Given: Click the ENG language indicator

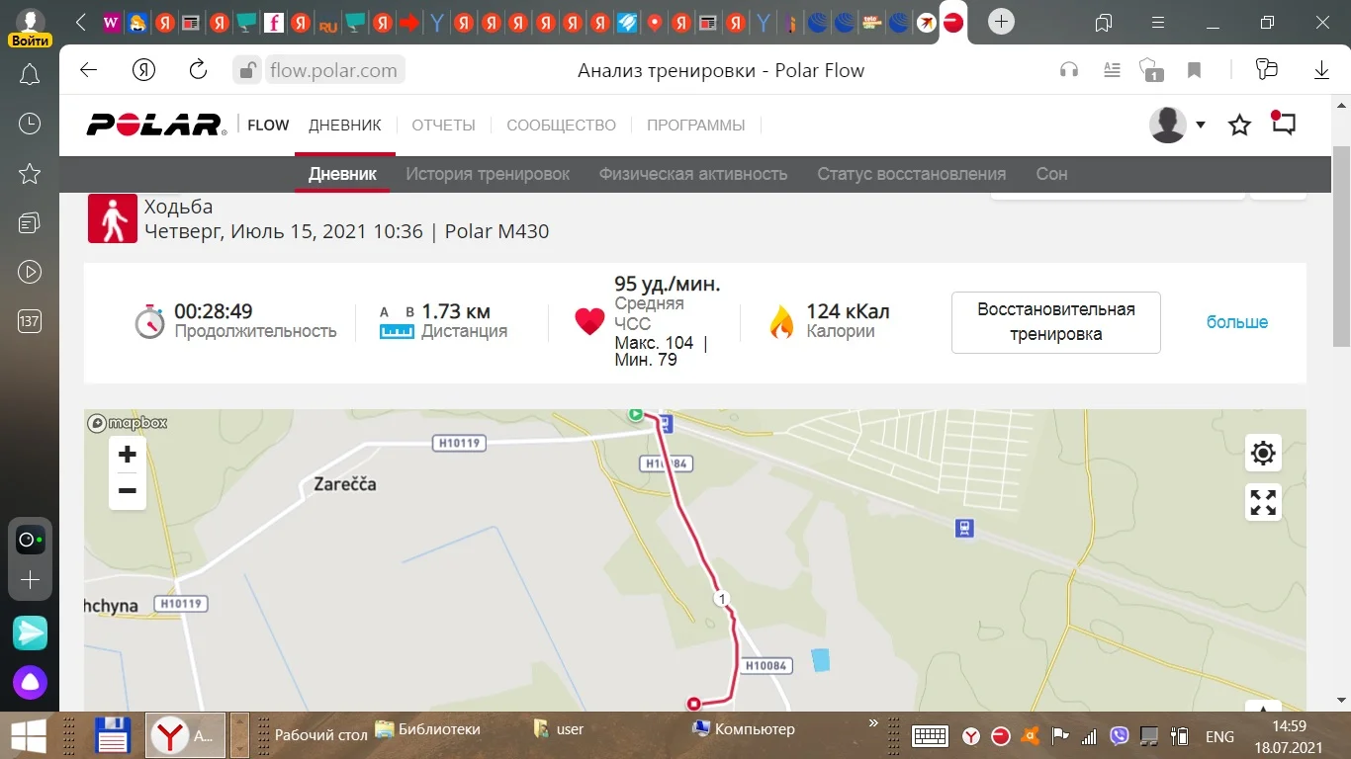Looking at the screenshot, I should pos(1219,736).
